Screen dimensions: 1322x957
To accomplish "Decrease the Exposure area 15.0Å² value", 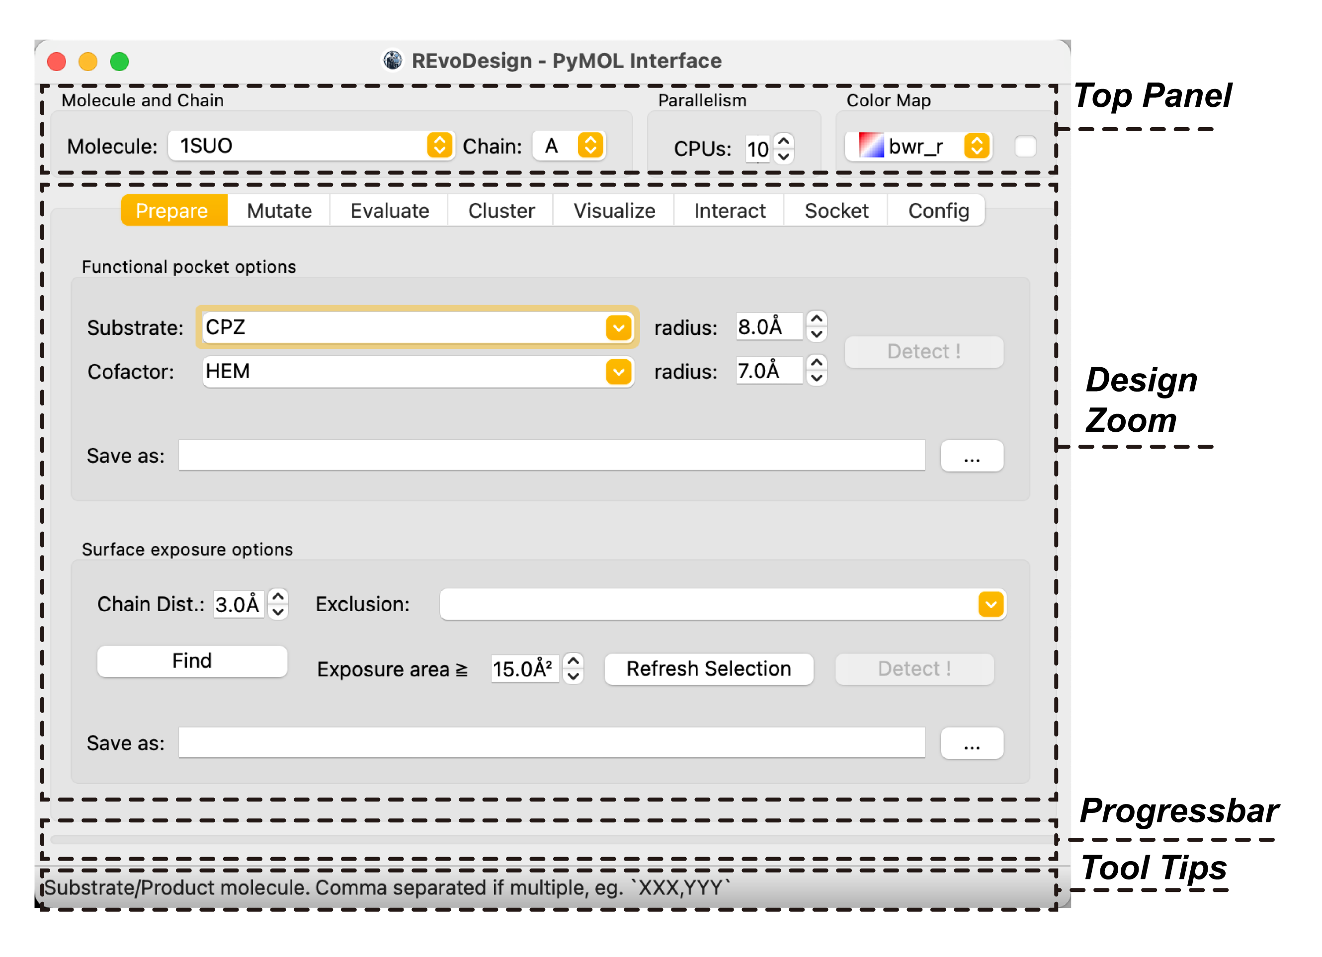I will click(x=574, y=676).
